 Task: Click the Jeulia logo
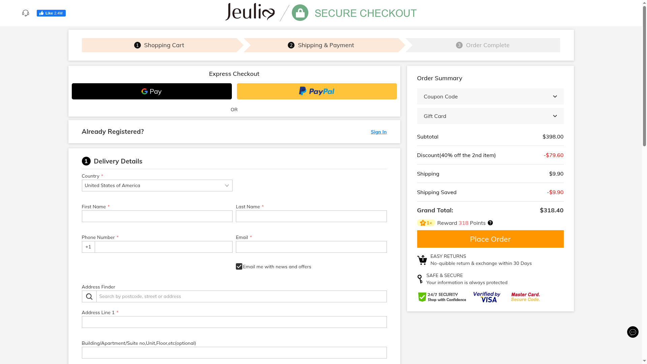tap(250, 12)
